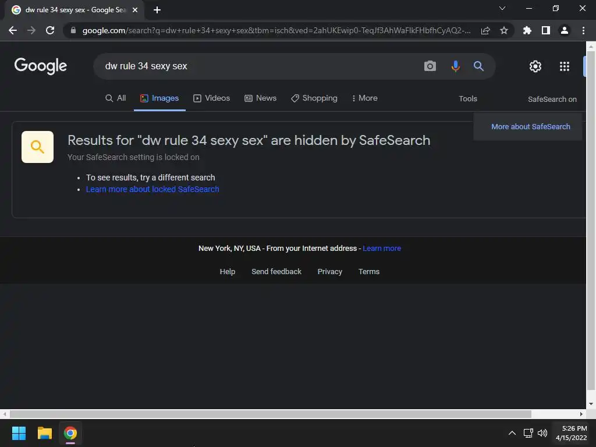
Task: Switch to the News tab
Action: [x=260, y=98]
